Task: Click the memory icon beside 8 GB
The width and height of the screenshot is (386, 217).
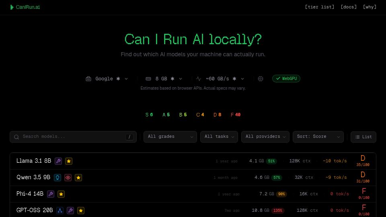Action: 148,79
